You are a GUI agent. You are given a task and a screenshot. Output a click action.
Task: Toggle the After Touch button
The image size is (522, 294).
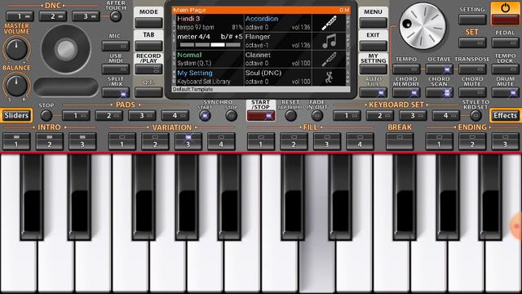(x=116, y=16)
